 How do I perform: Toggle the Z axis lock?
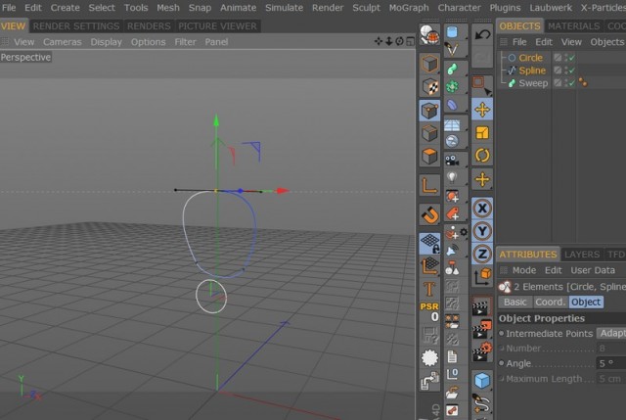click(482, 254)
